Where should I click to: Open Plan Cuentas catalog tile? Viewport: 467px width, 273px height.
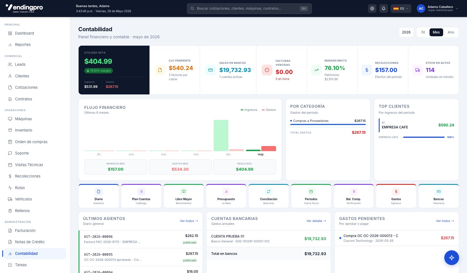[141, 196]
